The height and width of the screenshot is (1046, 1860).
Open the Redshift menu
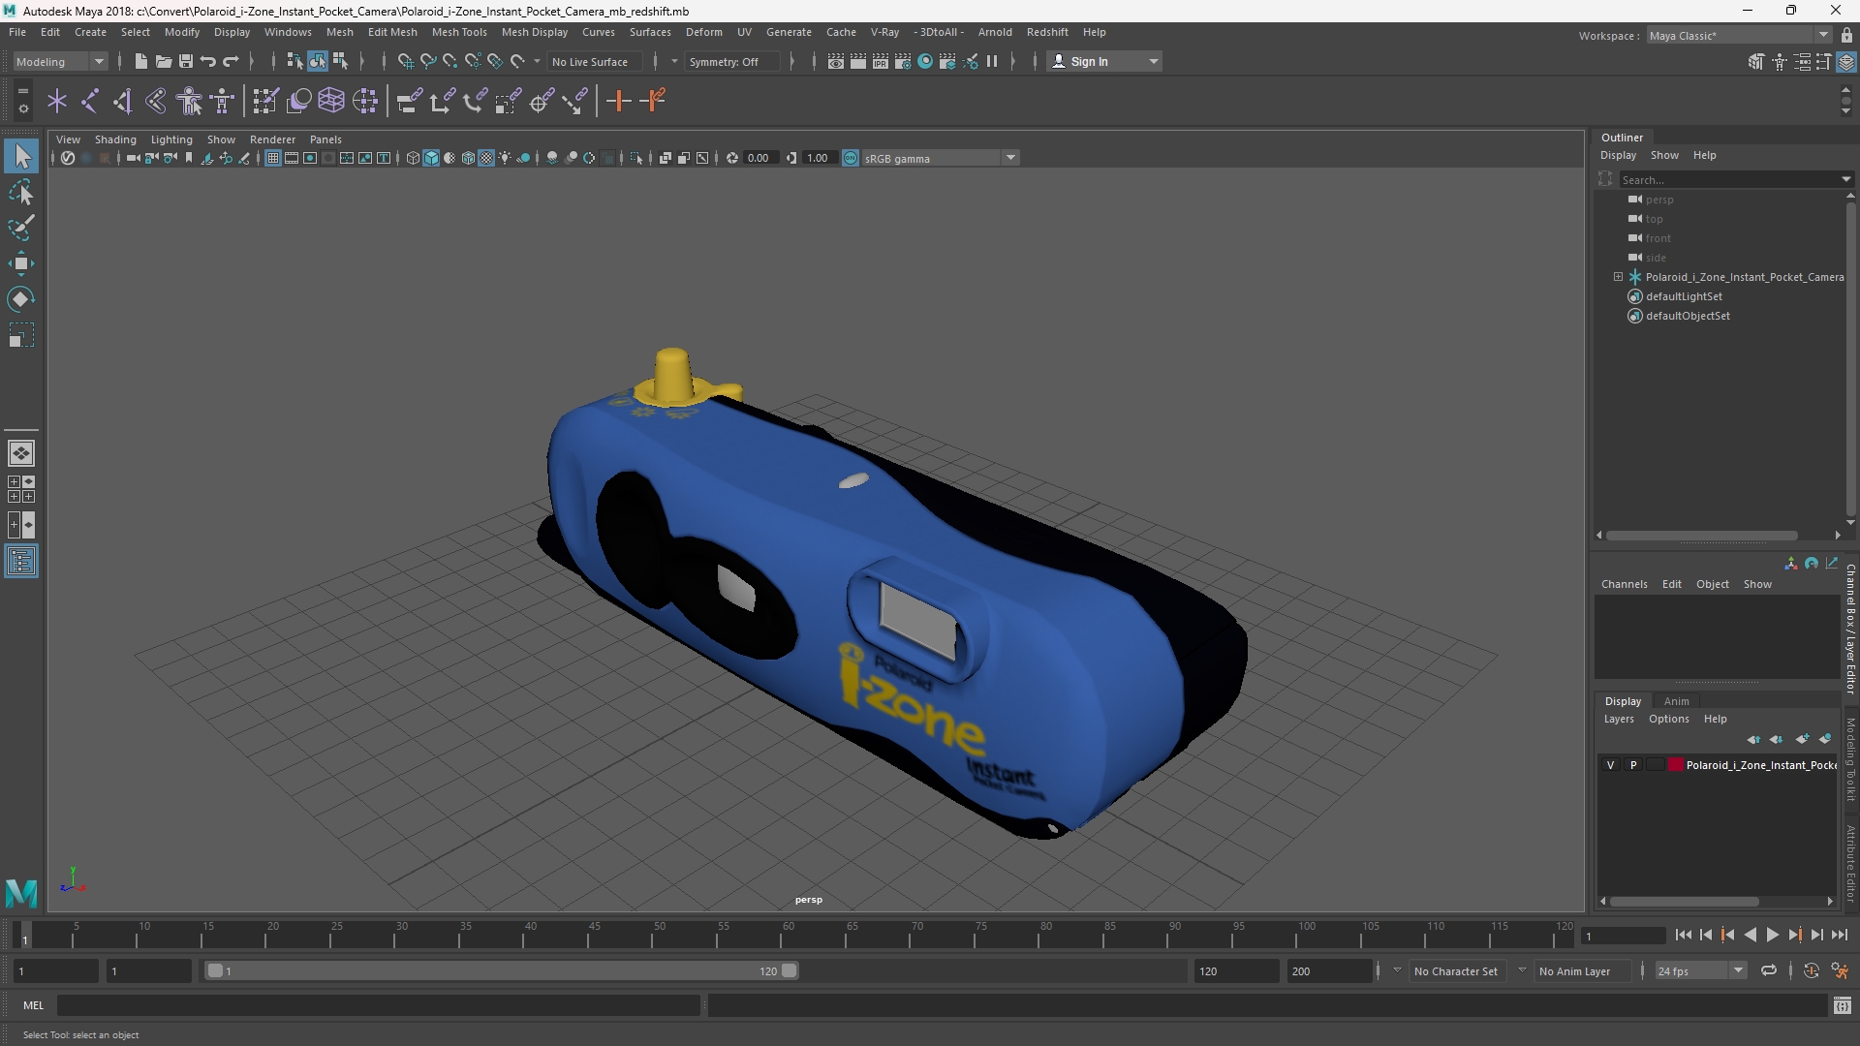click(x=1047, y=32)
